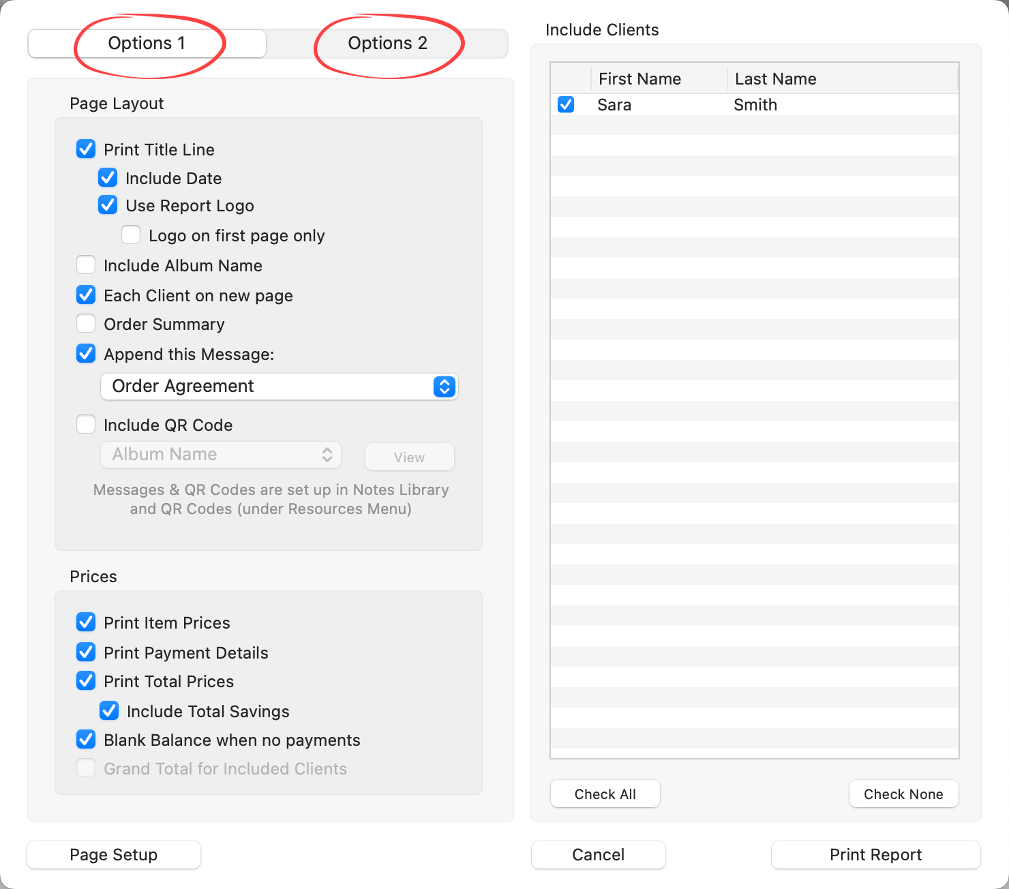Disable the Include Date option

point(108,178)
